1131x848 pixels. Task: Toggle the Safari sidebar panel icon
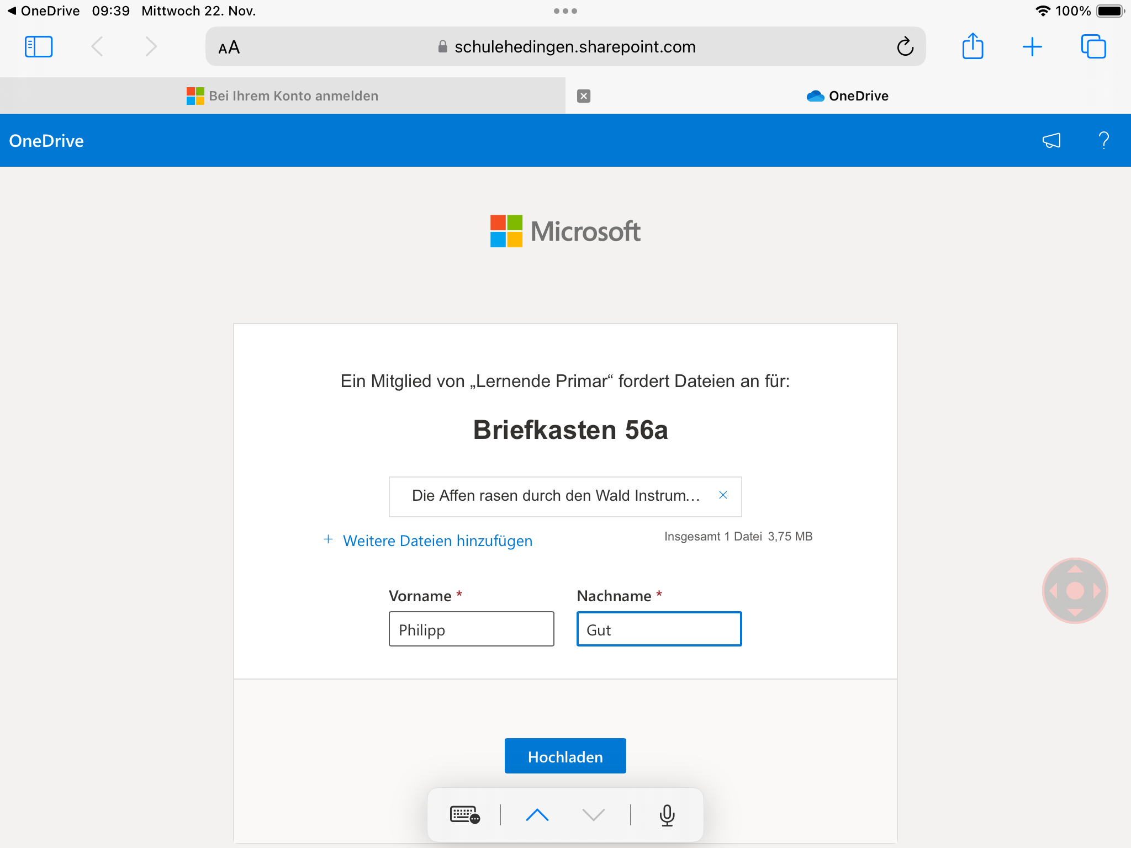[x=39, y=47]
